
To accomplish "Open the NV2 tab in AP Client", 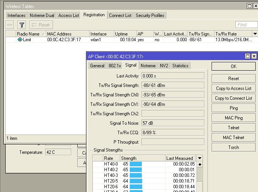I will (164, 66).
